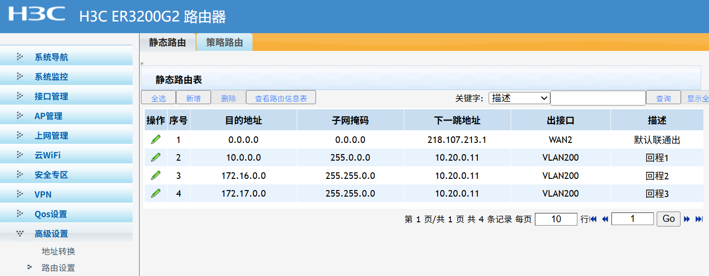Click 查看路由信息表 button

(281, 98)
